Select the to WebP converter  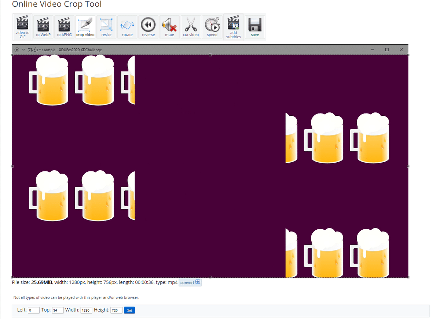(x=43, y=27)
